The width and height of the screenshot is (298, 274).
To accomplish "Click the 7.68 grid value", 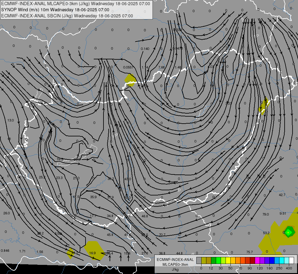I will tap(161, 67).
